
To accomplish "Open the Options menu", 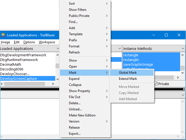I will coord(29,42).
